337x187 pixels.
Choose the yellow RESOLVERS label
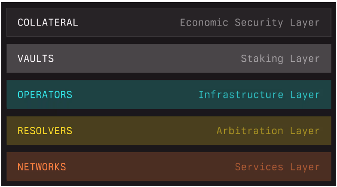pyautogui.click(x=45, y=131)
